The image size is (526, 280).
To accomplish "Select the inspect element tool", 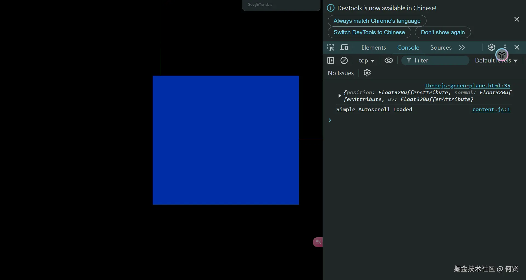I will tap(331, 47).
